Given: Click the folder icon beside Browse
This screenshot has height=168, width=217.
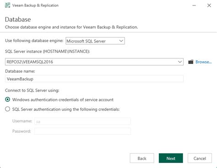Looking at the screenshot, I should [x=190, y=62].
